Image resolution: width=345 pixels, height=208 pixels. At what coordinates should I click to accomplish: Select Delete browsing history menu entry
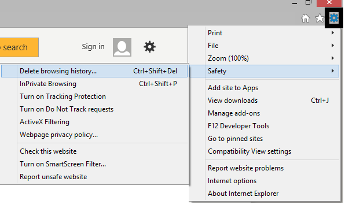94,71
